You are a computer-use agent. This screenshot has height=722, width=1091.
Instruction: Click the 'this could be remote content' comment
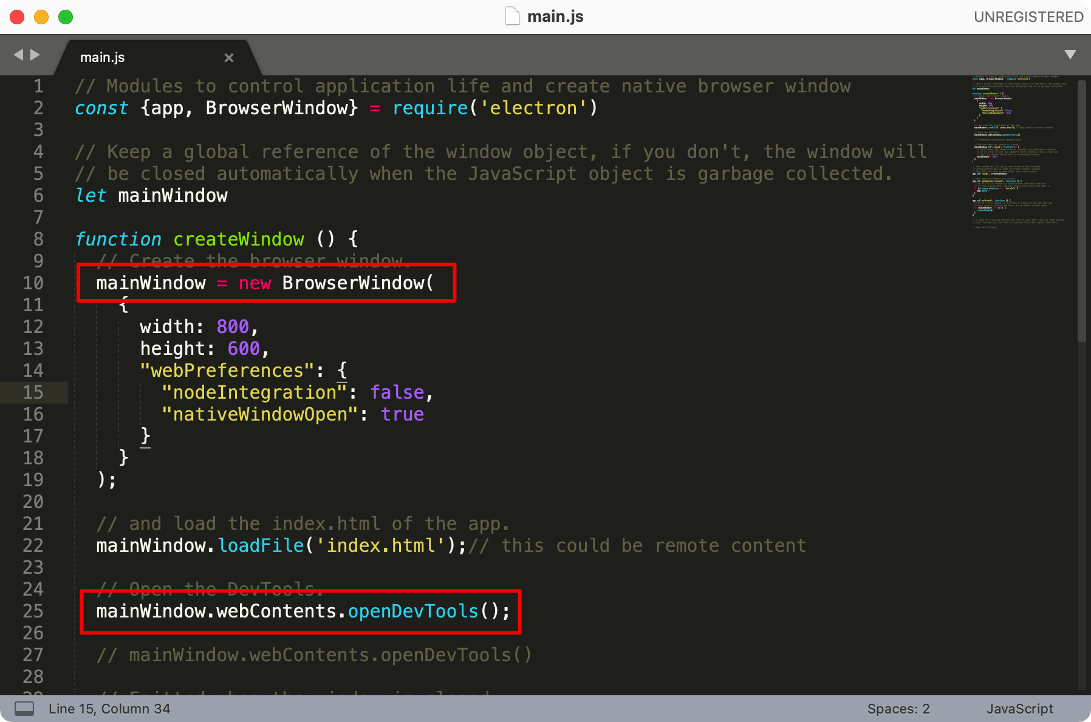pyautogui.click(x=637, y=546)
